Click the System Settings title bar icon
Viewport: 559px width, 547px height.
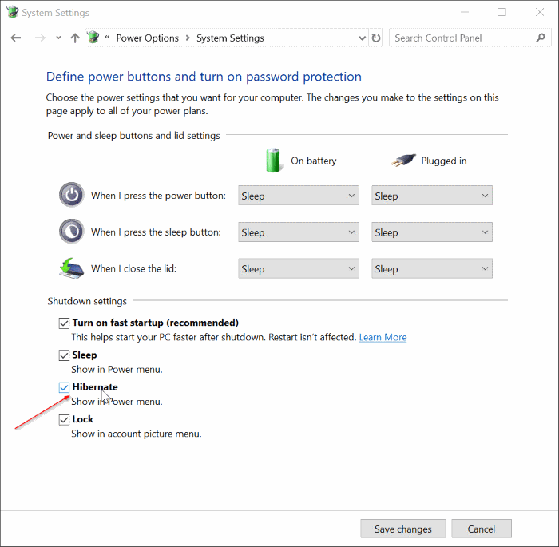[13, 12]
